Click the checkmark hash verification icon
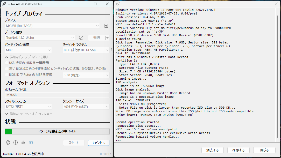Screen dimensions: 281x158 click(x=81, y=38)
